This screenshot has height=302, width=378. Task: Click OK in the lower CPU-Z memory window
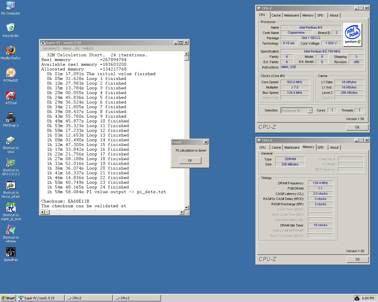click(358, 260)
